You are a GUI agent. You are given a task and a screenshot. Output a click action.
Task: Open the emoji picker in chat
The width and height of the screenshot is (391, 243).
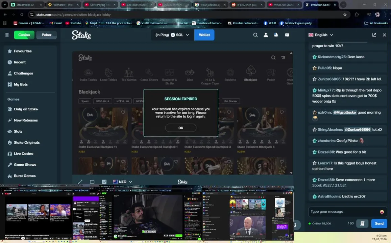click(382, 212)
